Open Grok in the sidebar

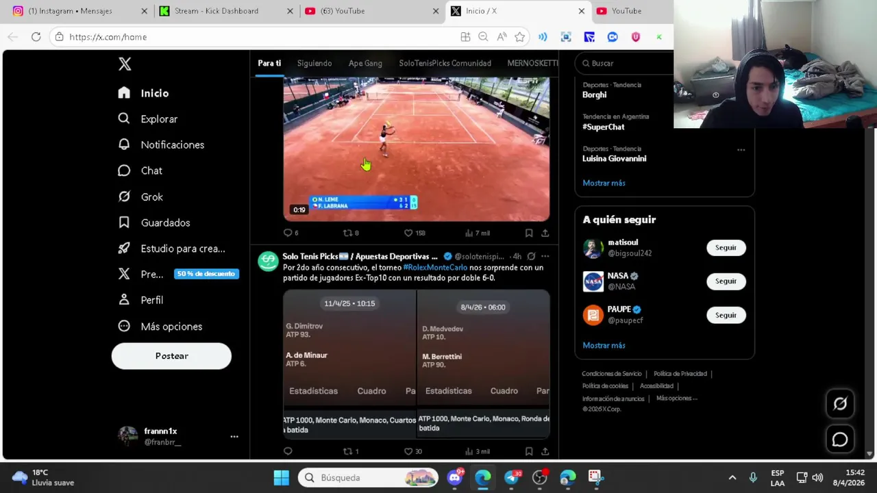pos(140,197)
